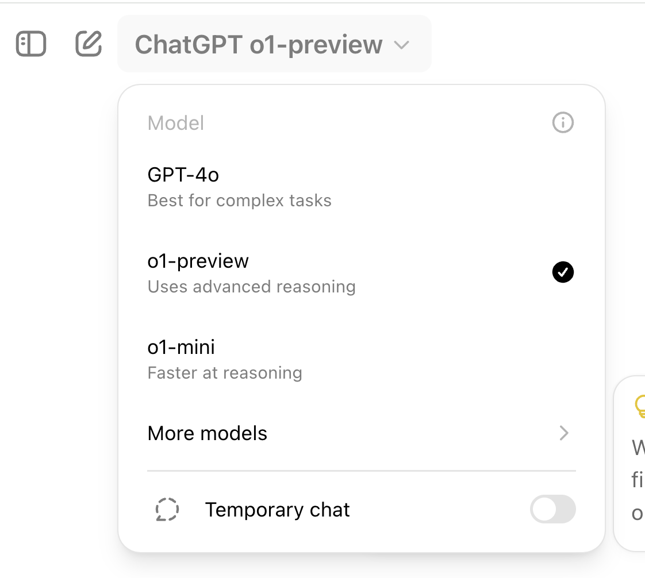645x578 pixels.
Task: Toggle the sidebar panel icon
Action: coord(31,44)
